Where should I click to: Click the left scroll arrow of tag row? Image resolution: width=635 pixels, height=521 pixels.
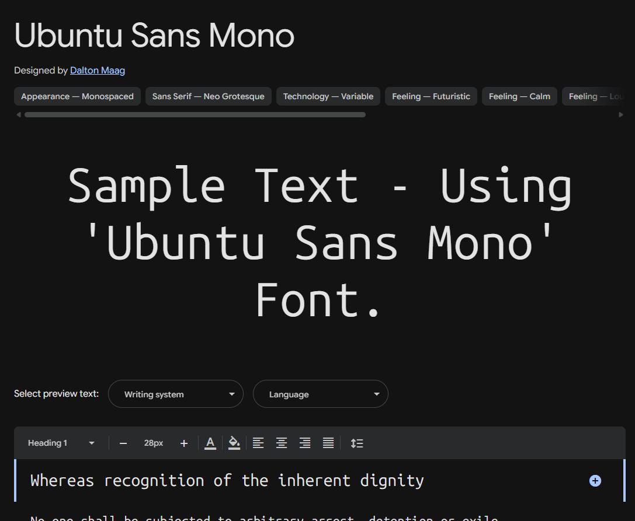pyautogui.click(x=18, y=115)
